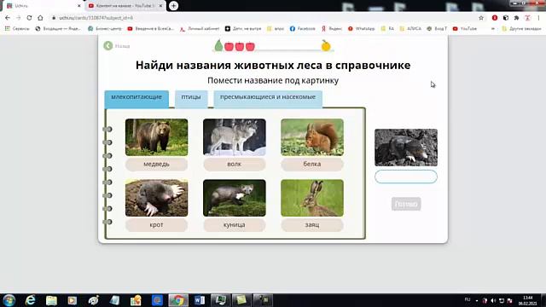This screenshot has height=307, width=546.
Task: Open the media player taskbar icon
Action: tap(72, 300)
